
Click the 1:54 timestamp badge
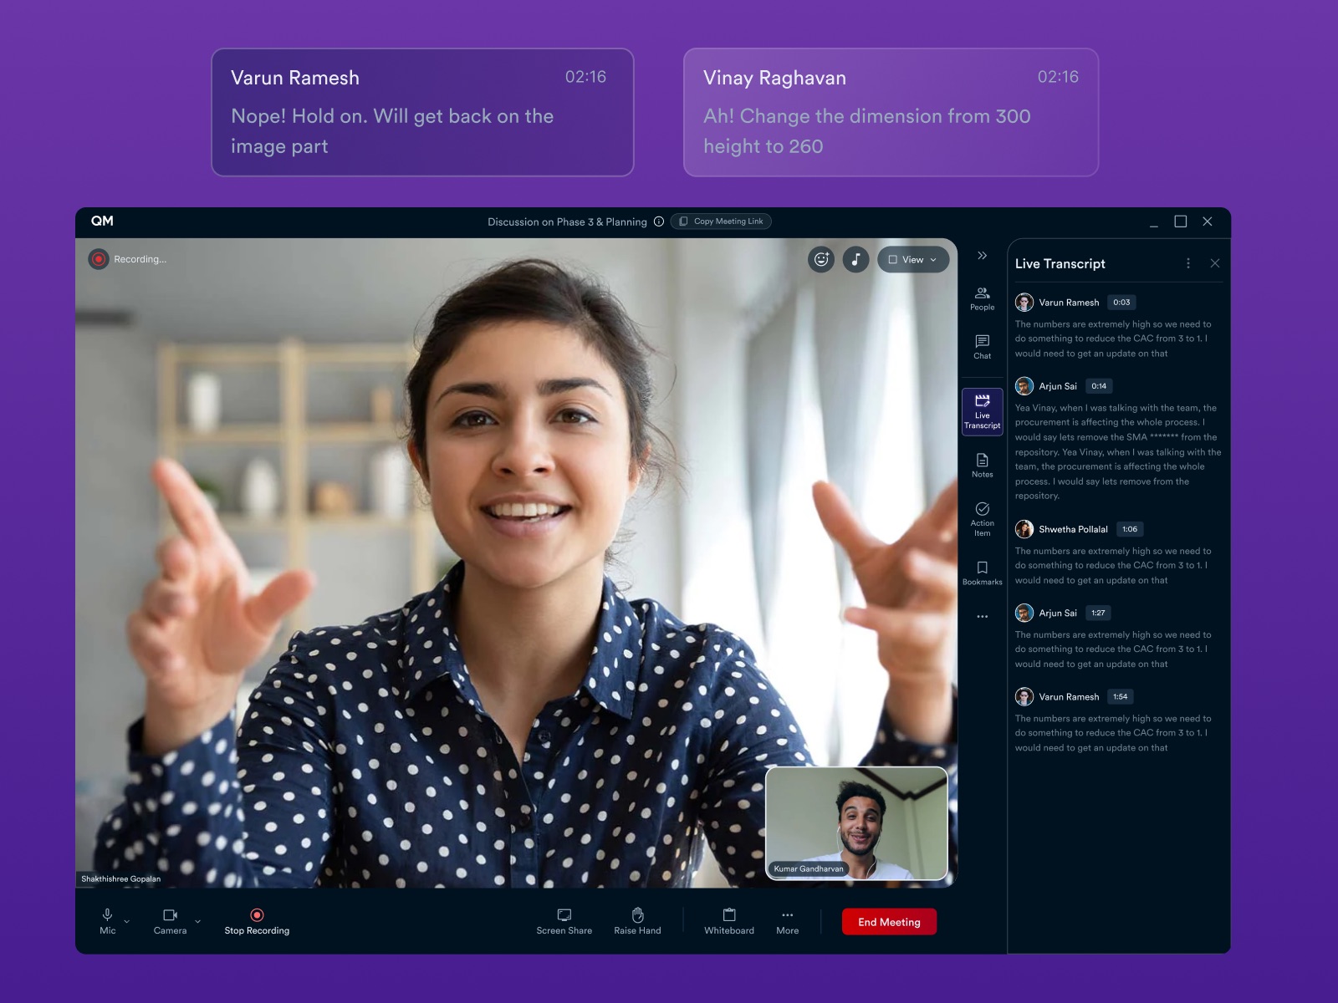click(1121, 696)
